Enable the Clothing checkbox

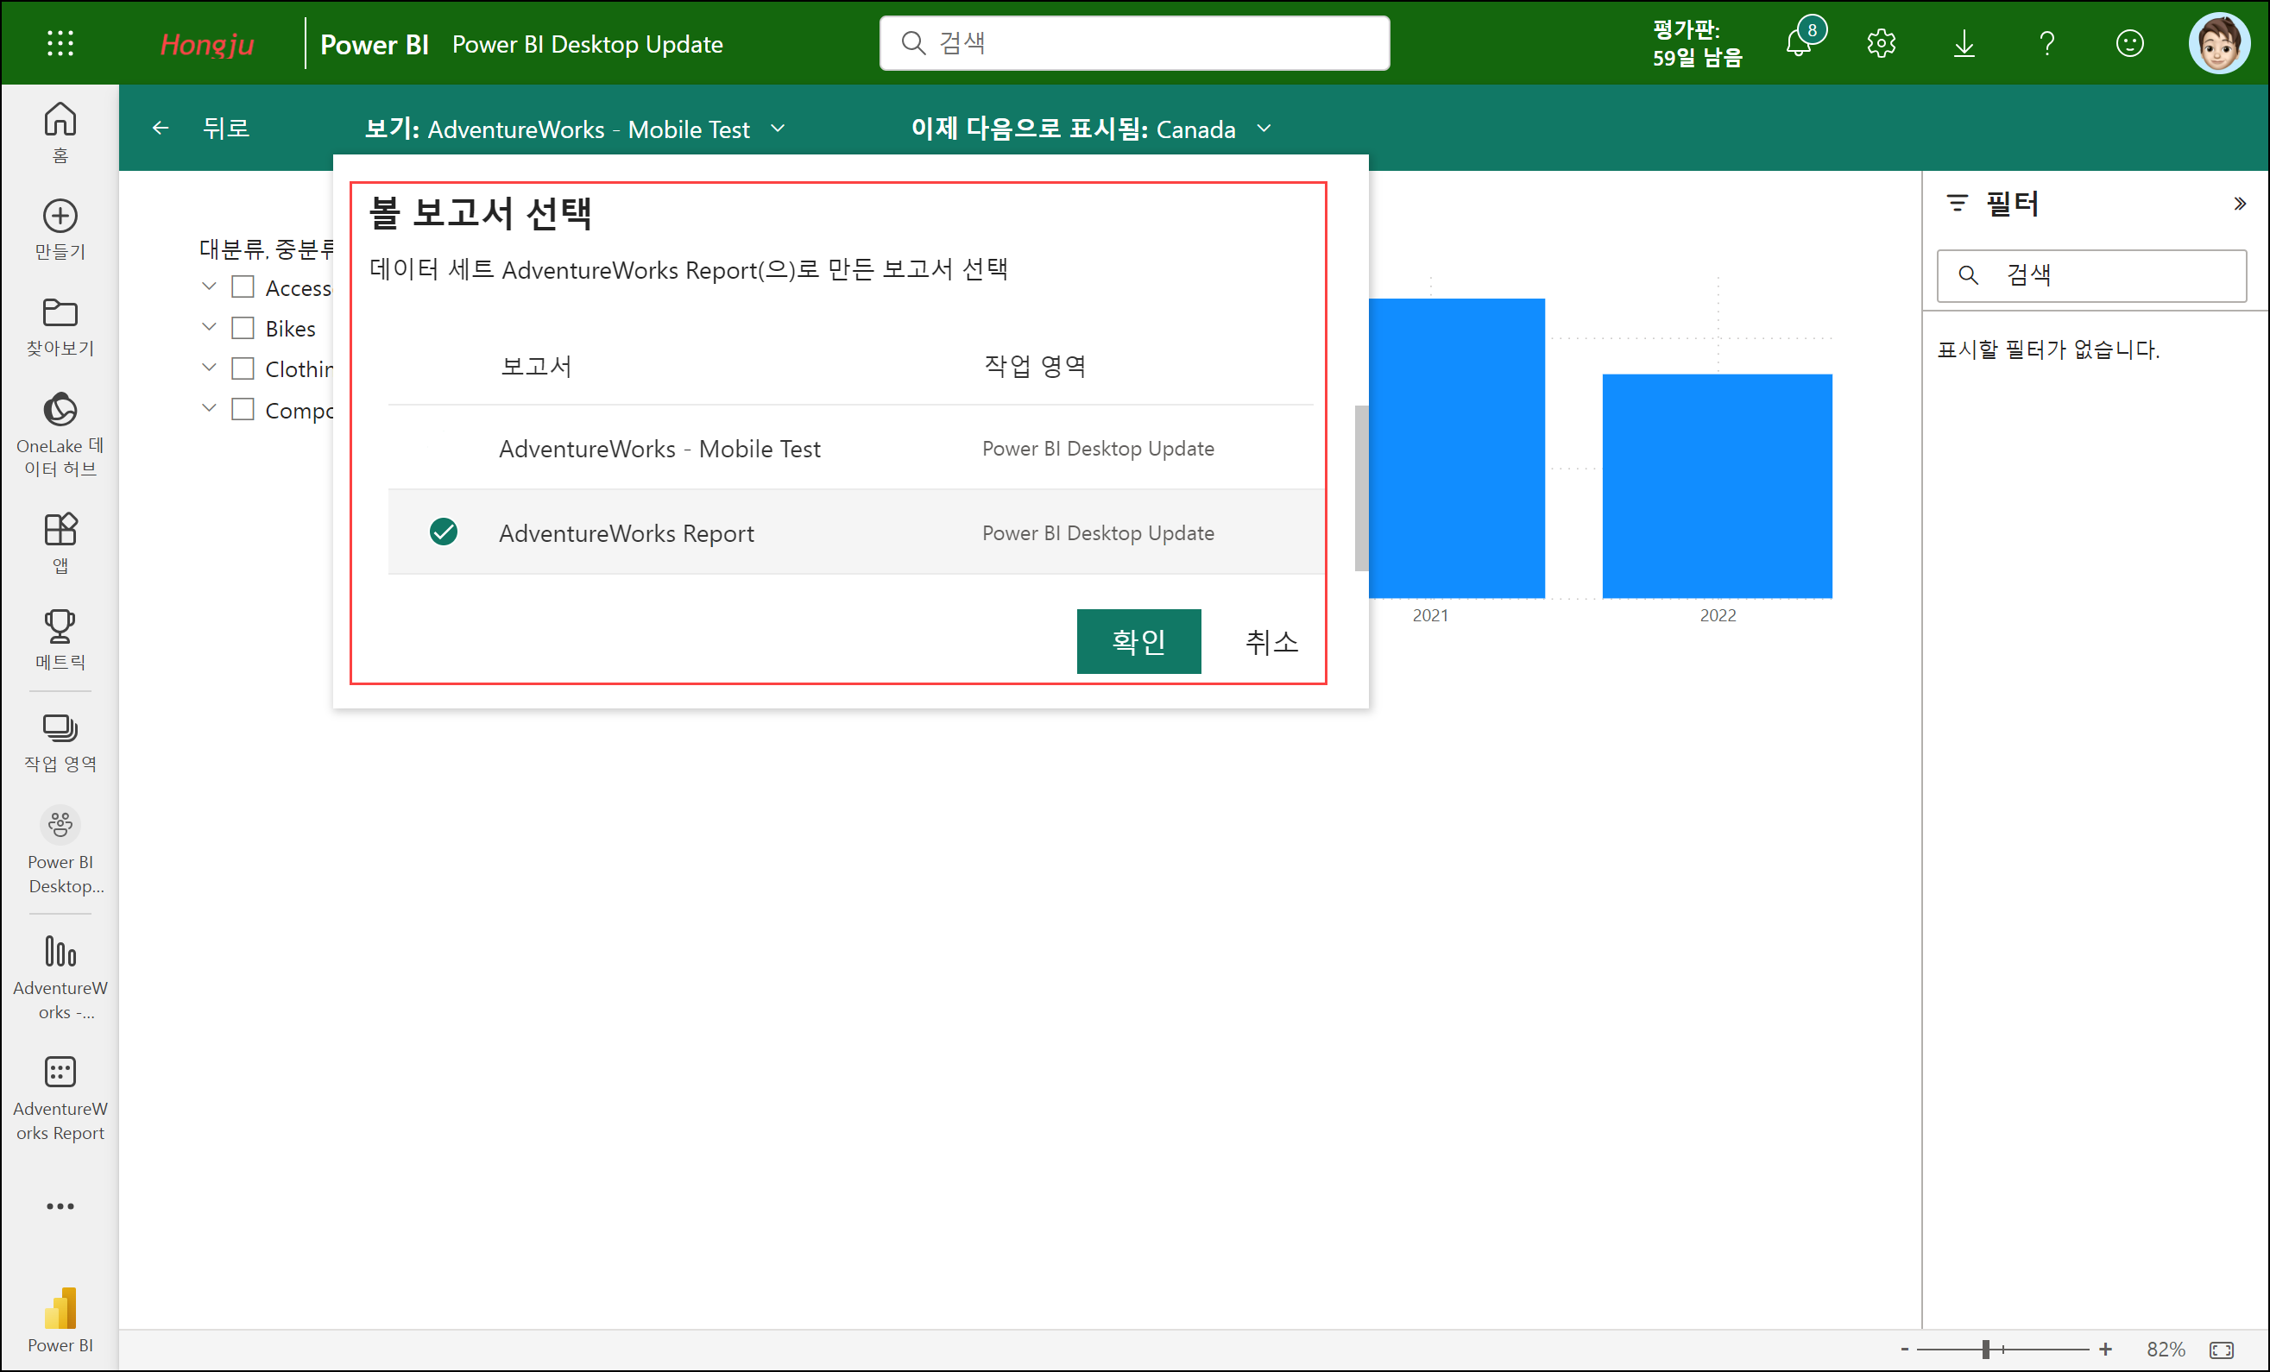point(243,368)
